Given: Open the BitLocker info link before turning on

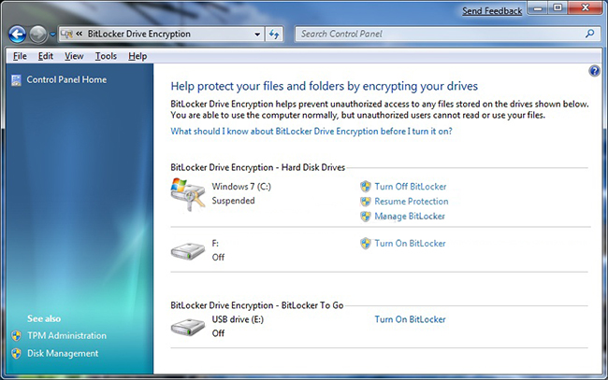Looking at the screenshot, I should [311, 132].
